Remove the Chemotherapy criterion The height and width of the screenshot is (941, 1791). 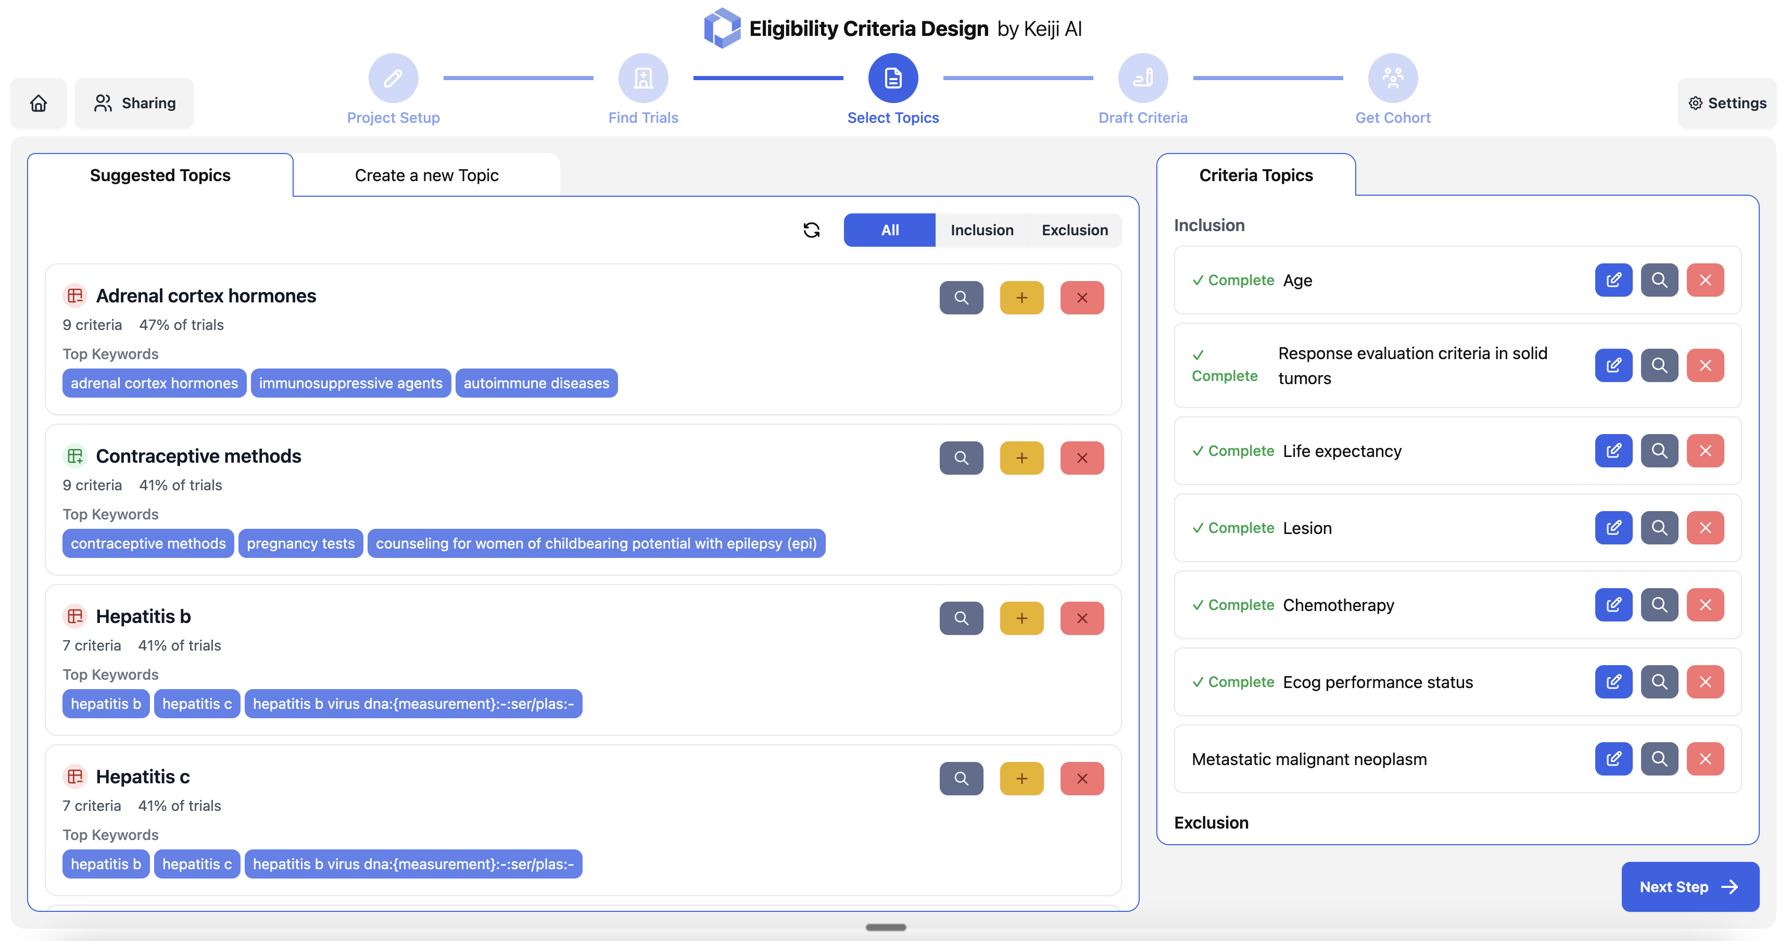click(1705, 605)
